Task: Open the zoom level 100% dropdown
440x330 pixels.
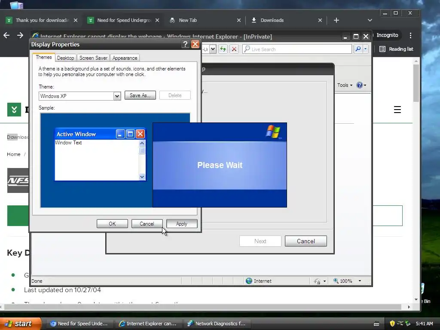Action: pos(360,281)
